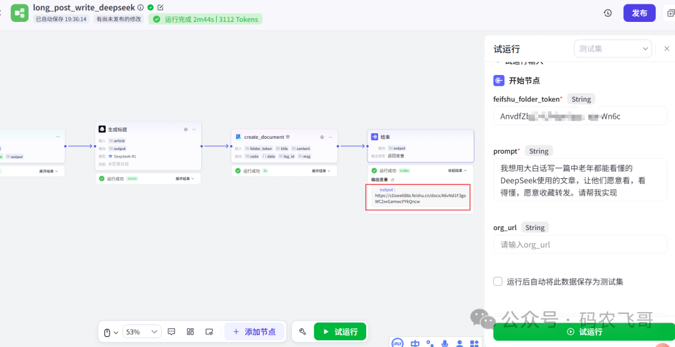Click the iFLY input method icon
This screenshot has height=347, width=675.
[397, 343]
